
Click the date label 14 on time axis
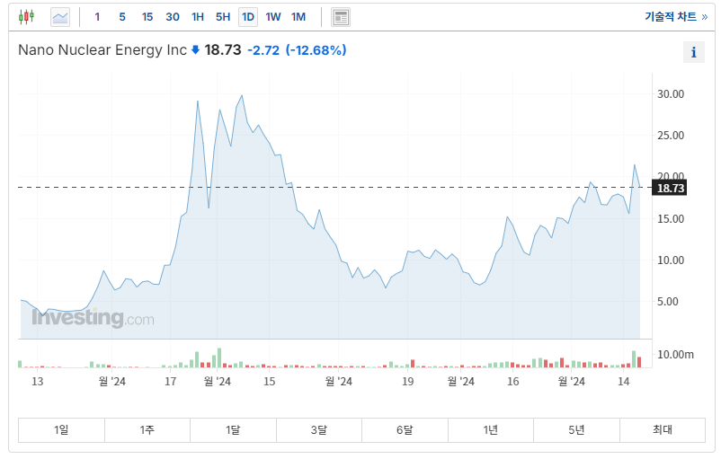pyautogui.click(x=624, y=382)
